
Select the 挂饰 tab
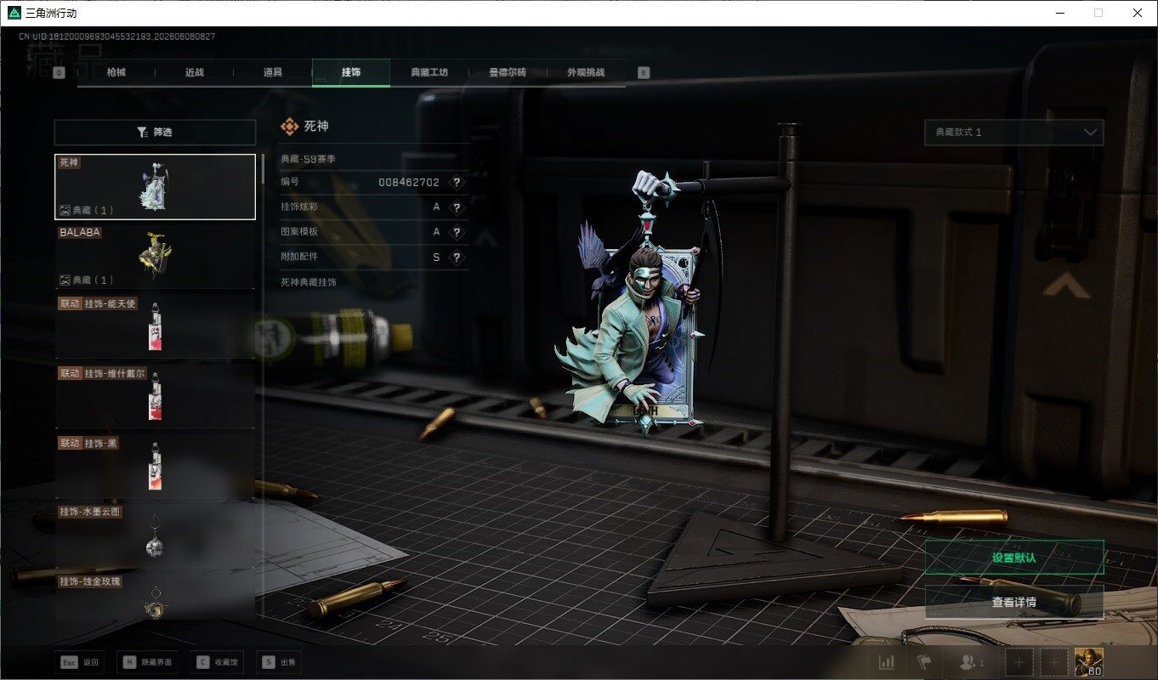(351, 73)
